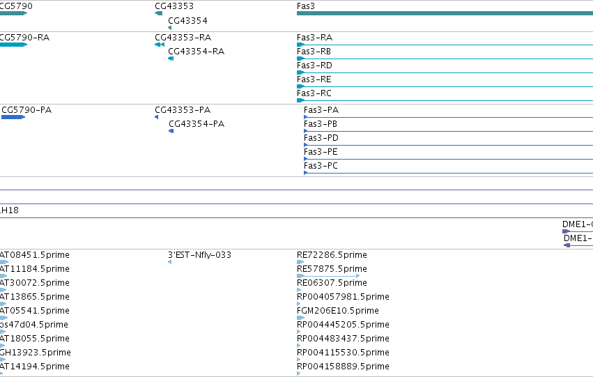593x377 pixels.
Task: Click the CG43353 gene label
Action: tap(174, 6)
